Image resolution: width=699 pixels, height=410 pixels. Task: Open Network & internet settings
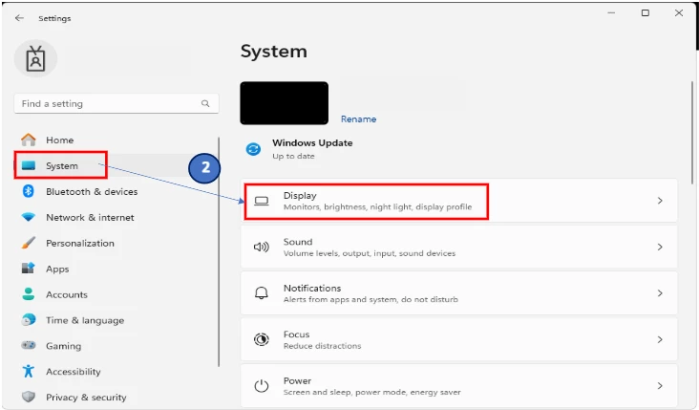pos(90,218)
